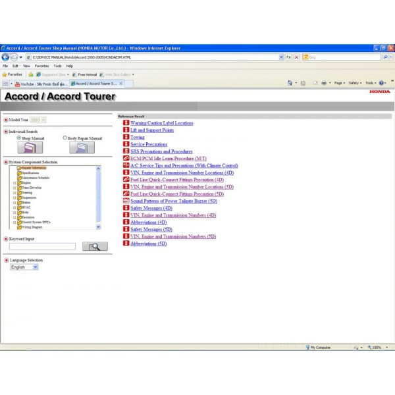The image size is (395, 395).
Task: Click the icon beside ECM/PCM Idle Learn Procedure
Action: tap(126, 158)
